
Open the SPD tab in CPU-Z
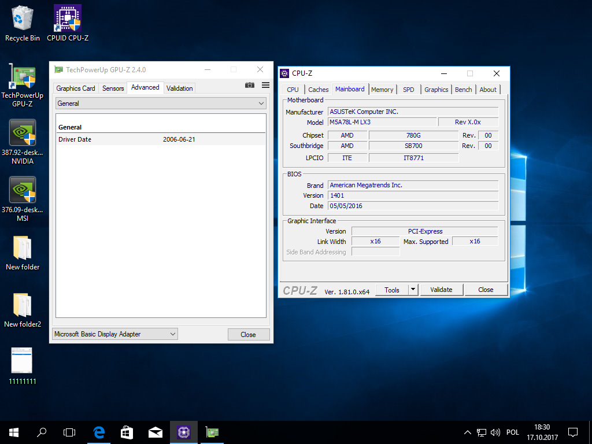click(x=409, y=90)
